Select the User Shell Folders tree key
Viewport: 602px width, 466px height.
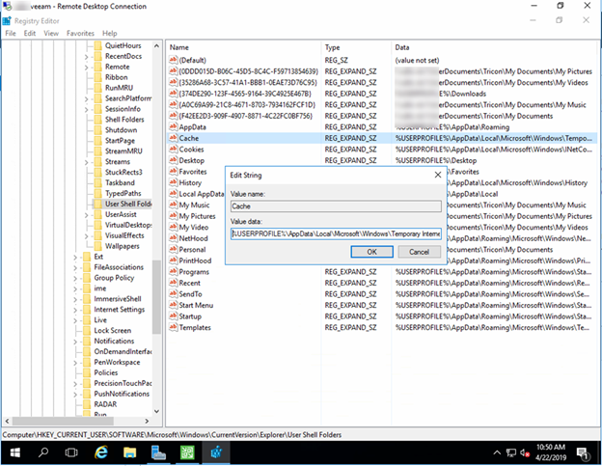(x=128, y=204)
